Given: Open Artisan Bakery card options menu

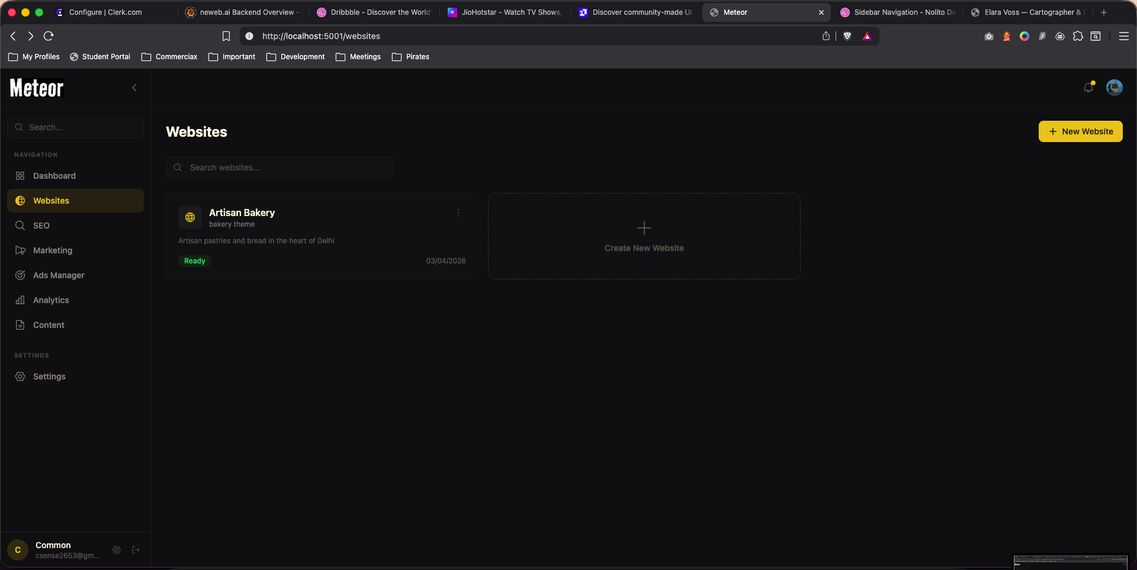Looking at the screenshot, I should tap(458, 213).
